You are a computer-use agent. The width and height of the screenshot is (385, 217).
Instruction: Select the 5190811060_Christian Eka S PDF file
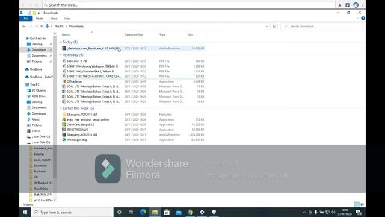tap(133, 71)
